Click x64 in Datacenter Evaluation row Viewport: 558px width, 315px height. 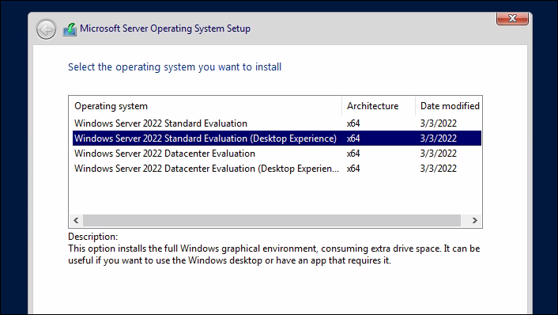pyautogui.click(x=353, y=154)
